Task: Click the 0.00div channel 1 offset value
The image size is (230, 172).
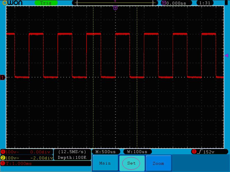Action: pos(40,152)
